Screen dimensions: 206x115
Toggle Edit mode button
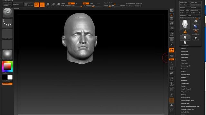37,5
